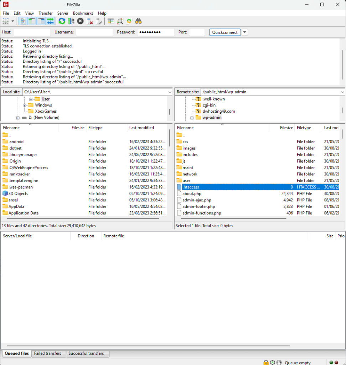Expand the D: (New Volume) drive
Image resolution: width=346 pixels, height=365 pixels.
tap(18, 118)
